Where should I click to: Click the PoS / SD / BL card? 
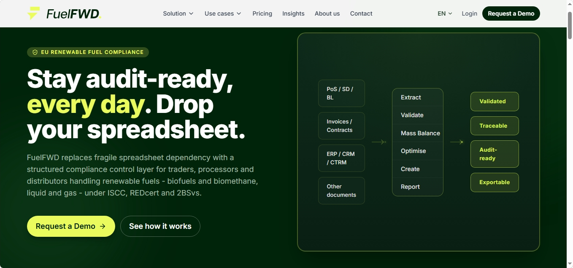pyautogui.click(x=341, y=93)
